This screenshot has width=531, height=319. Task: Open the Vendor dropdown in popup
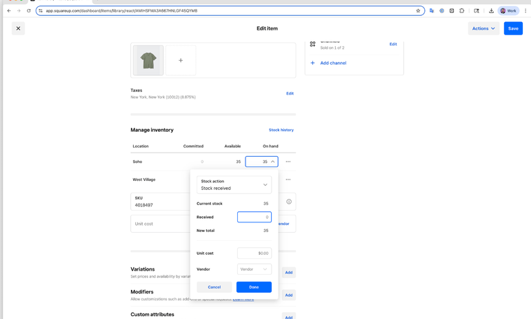tap(254, 269)
